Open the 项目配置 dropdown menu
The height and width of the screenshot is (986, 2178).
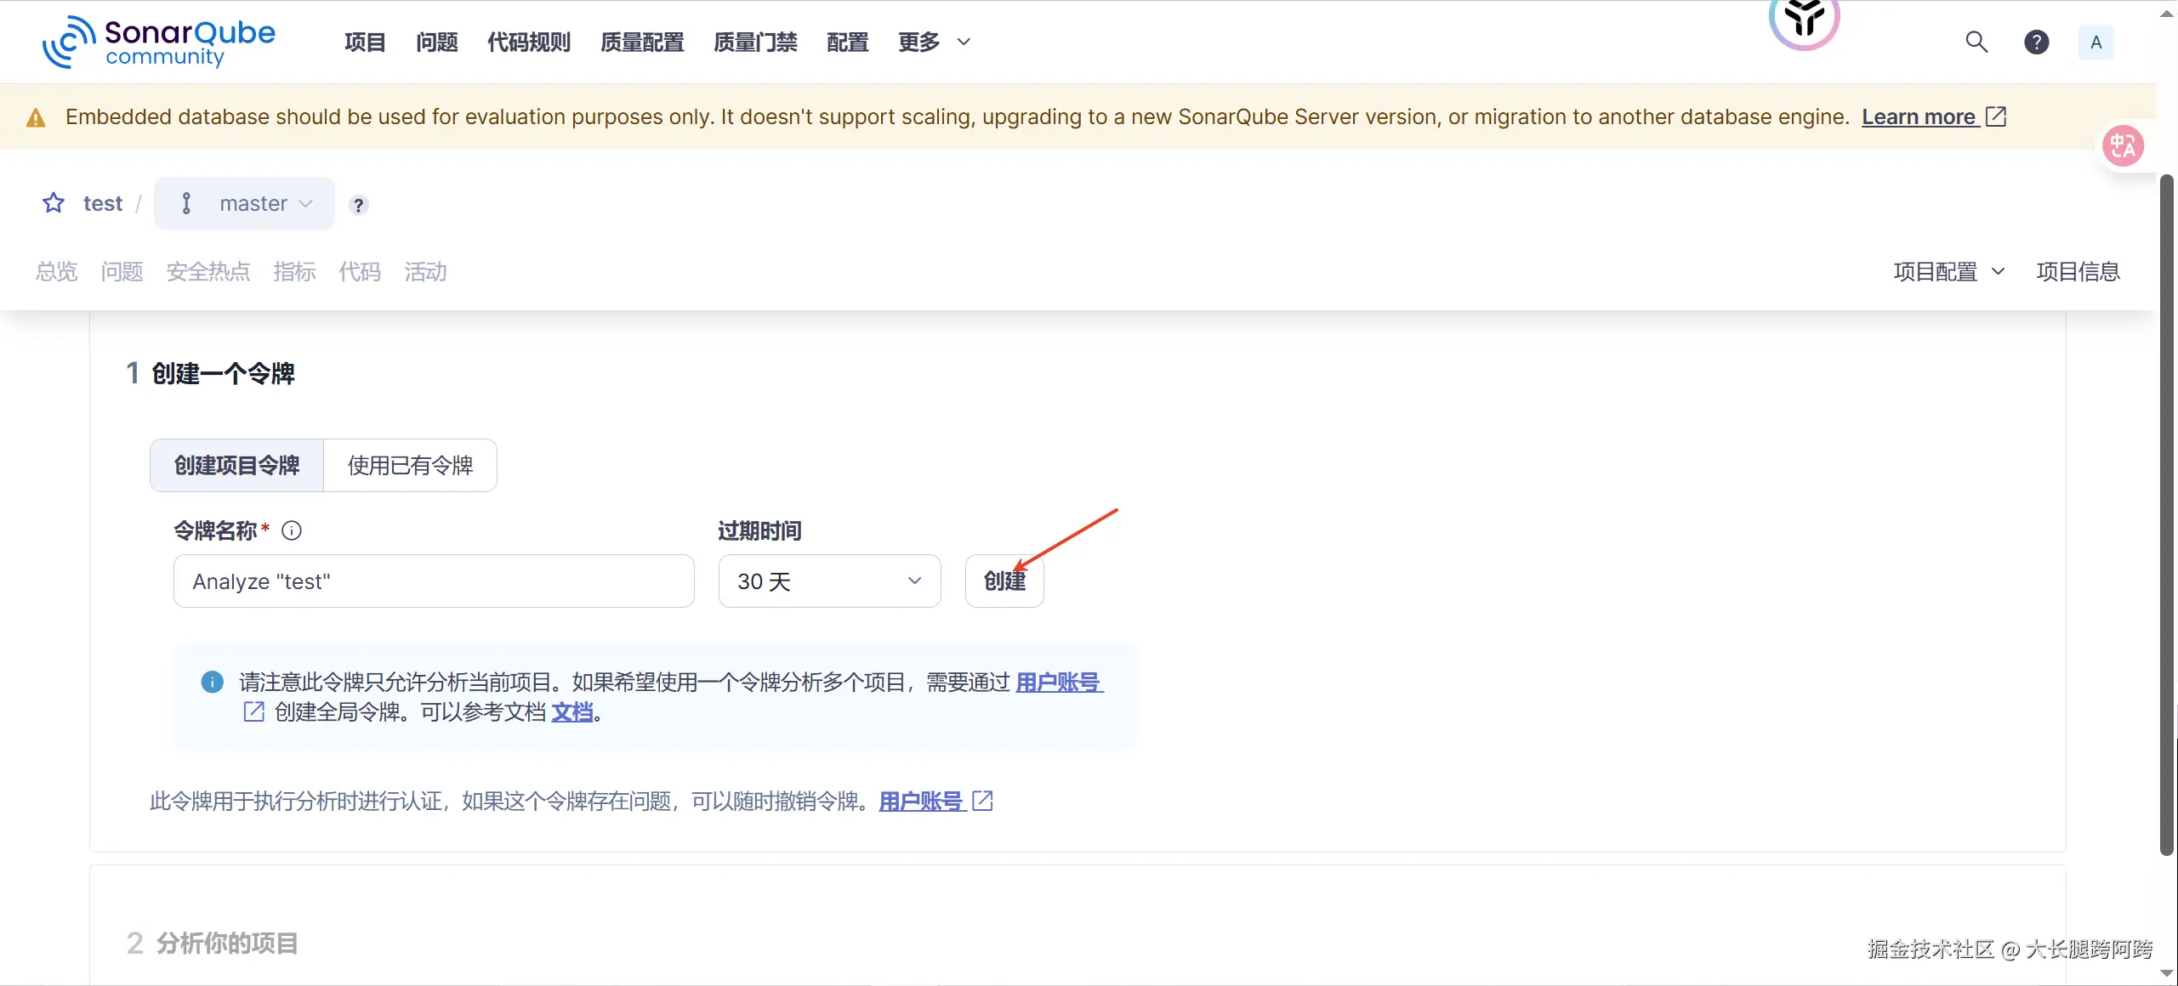click(1948, 272)
